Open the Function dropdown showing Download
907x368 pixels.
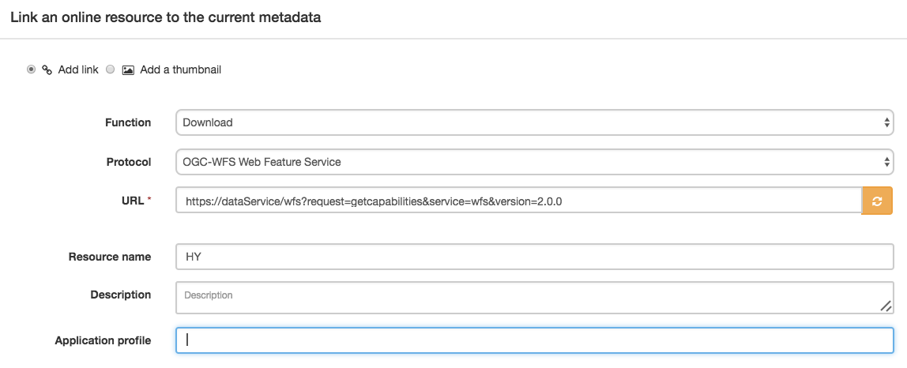534,122
